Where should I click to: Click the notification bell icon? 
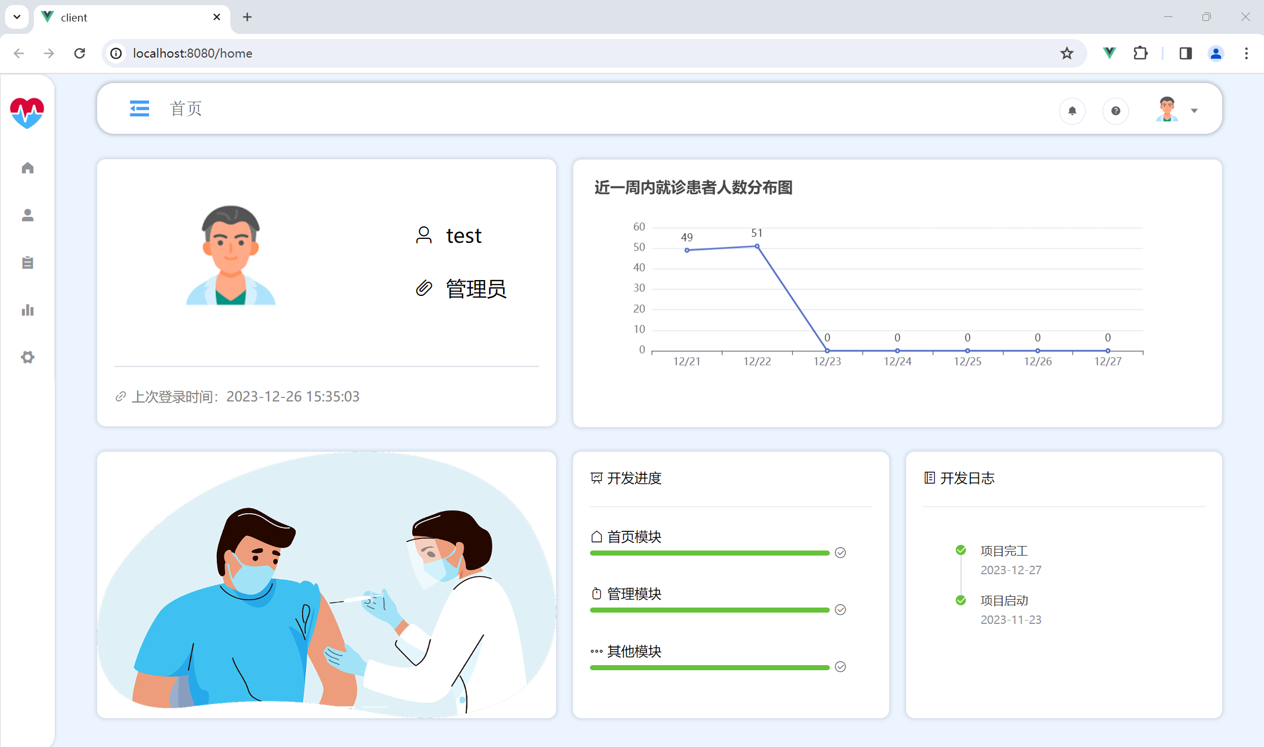1072,111
